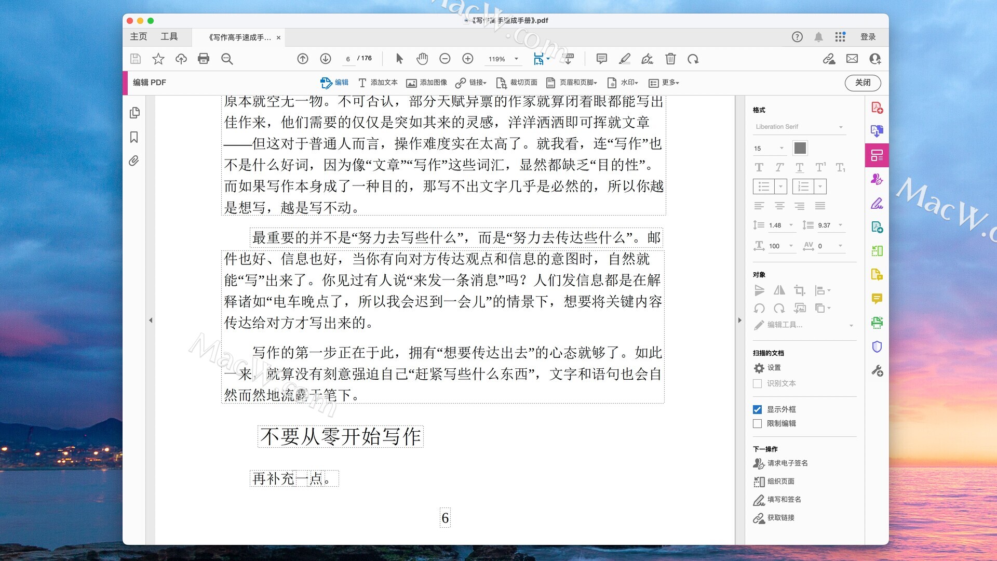This screenshot has height=561, width=997.
Task: Click 填写和签名 action
Action: [777, 500]
